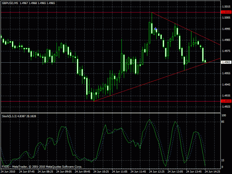
Task: Click the 24 Jun 07:45 time label
Action: [x=27, y=171]
